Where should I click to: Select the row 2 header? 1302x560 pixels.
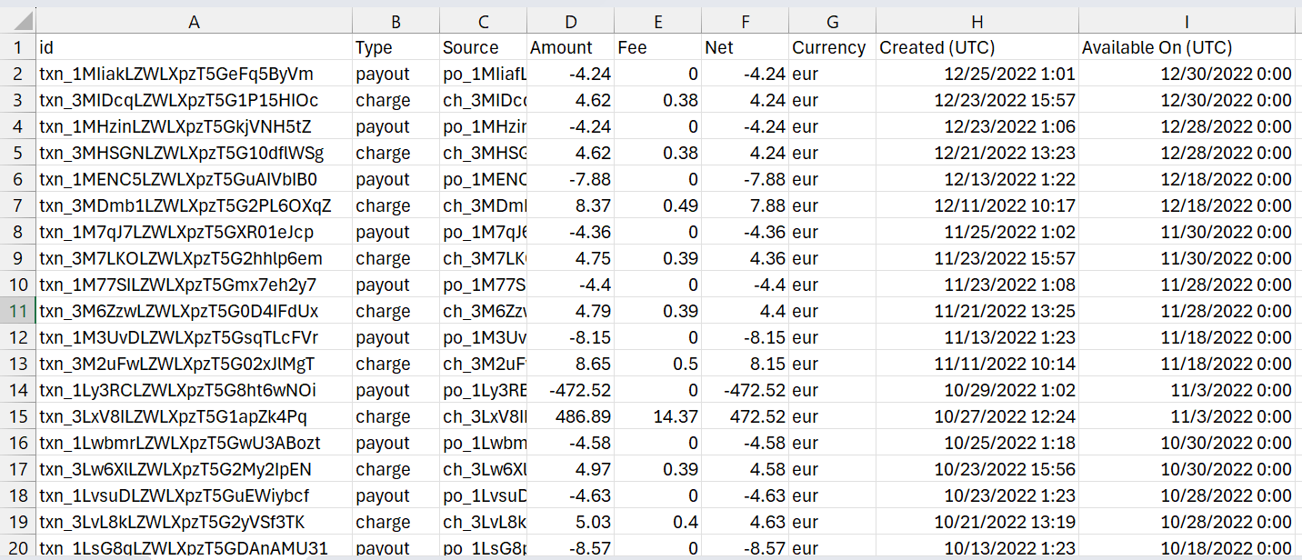click(x=18, y=74)
